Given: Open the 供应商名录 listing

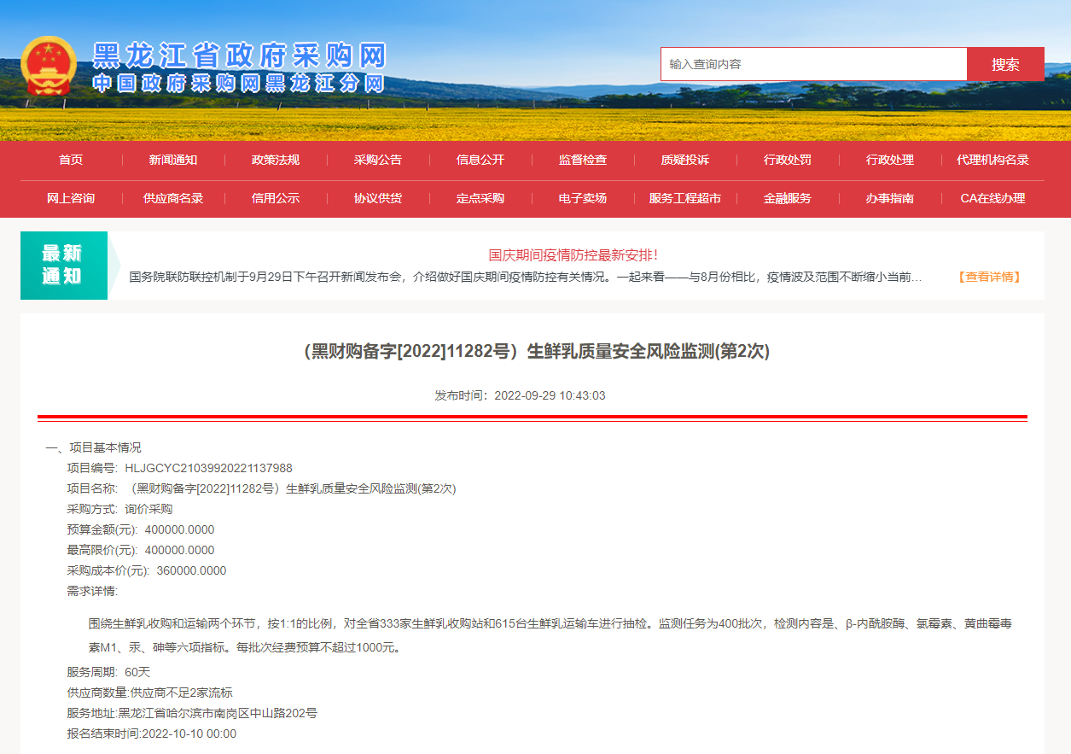Looking at the screenshot, I should pyautogui.click(x=173, y=198).
